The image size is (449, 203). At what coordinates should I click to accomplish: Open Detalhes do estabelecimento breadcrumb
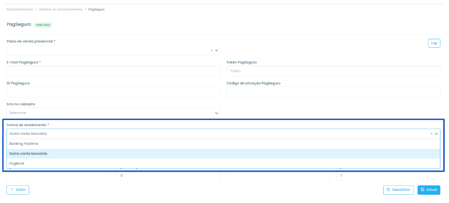tap(61, 9)
